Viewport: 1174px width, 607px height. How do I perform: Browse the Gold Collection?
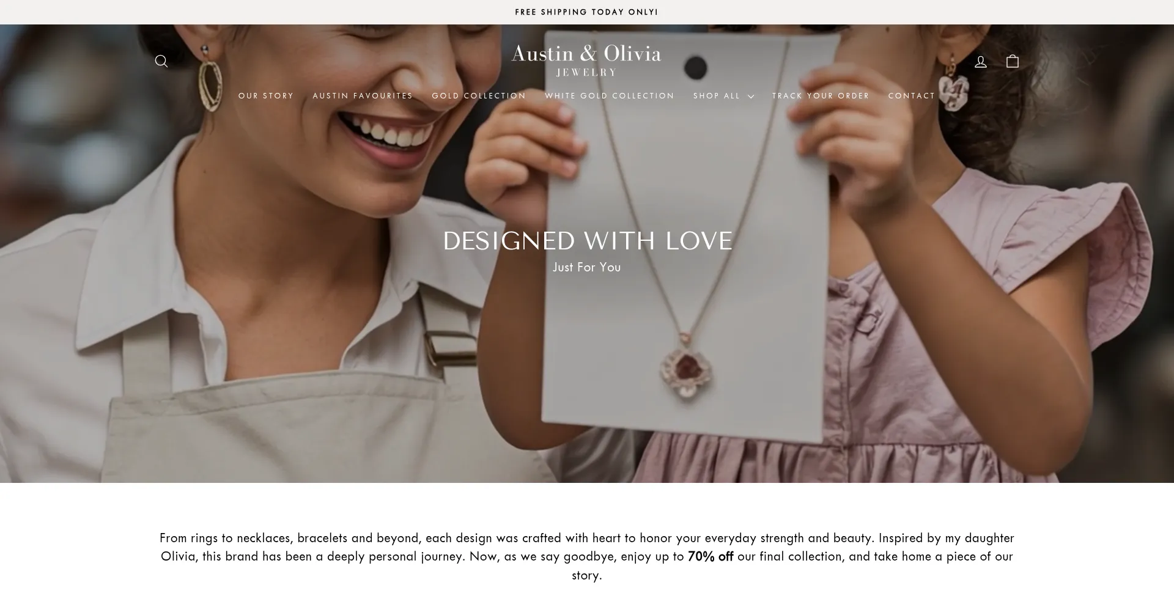click(x=479, y=96)
